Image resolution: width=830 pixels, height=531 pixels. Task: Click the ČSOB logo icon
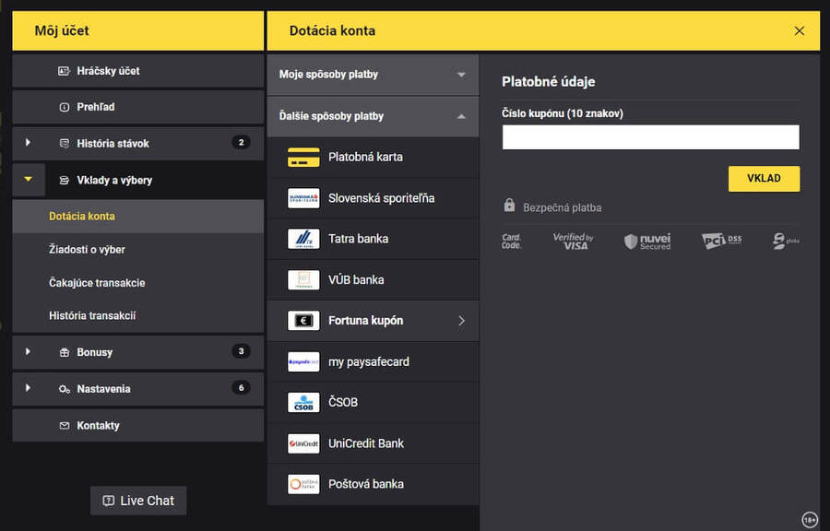303,403
